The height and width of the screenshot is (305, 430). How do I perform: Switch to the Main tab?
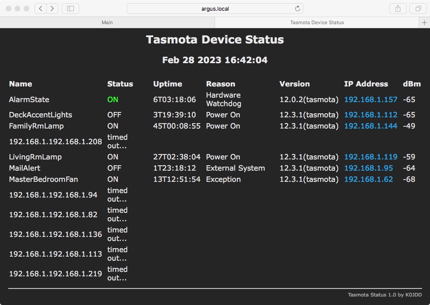coord(107,22)
